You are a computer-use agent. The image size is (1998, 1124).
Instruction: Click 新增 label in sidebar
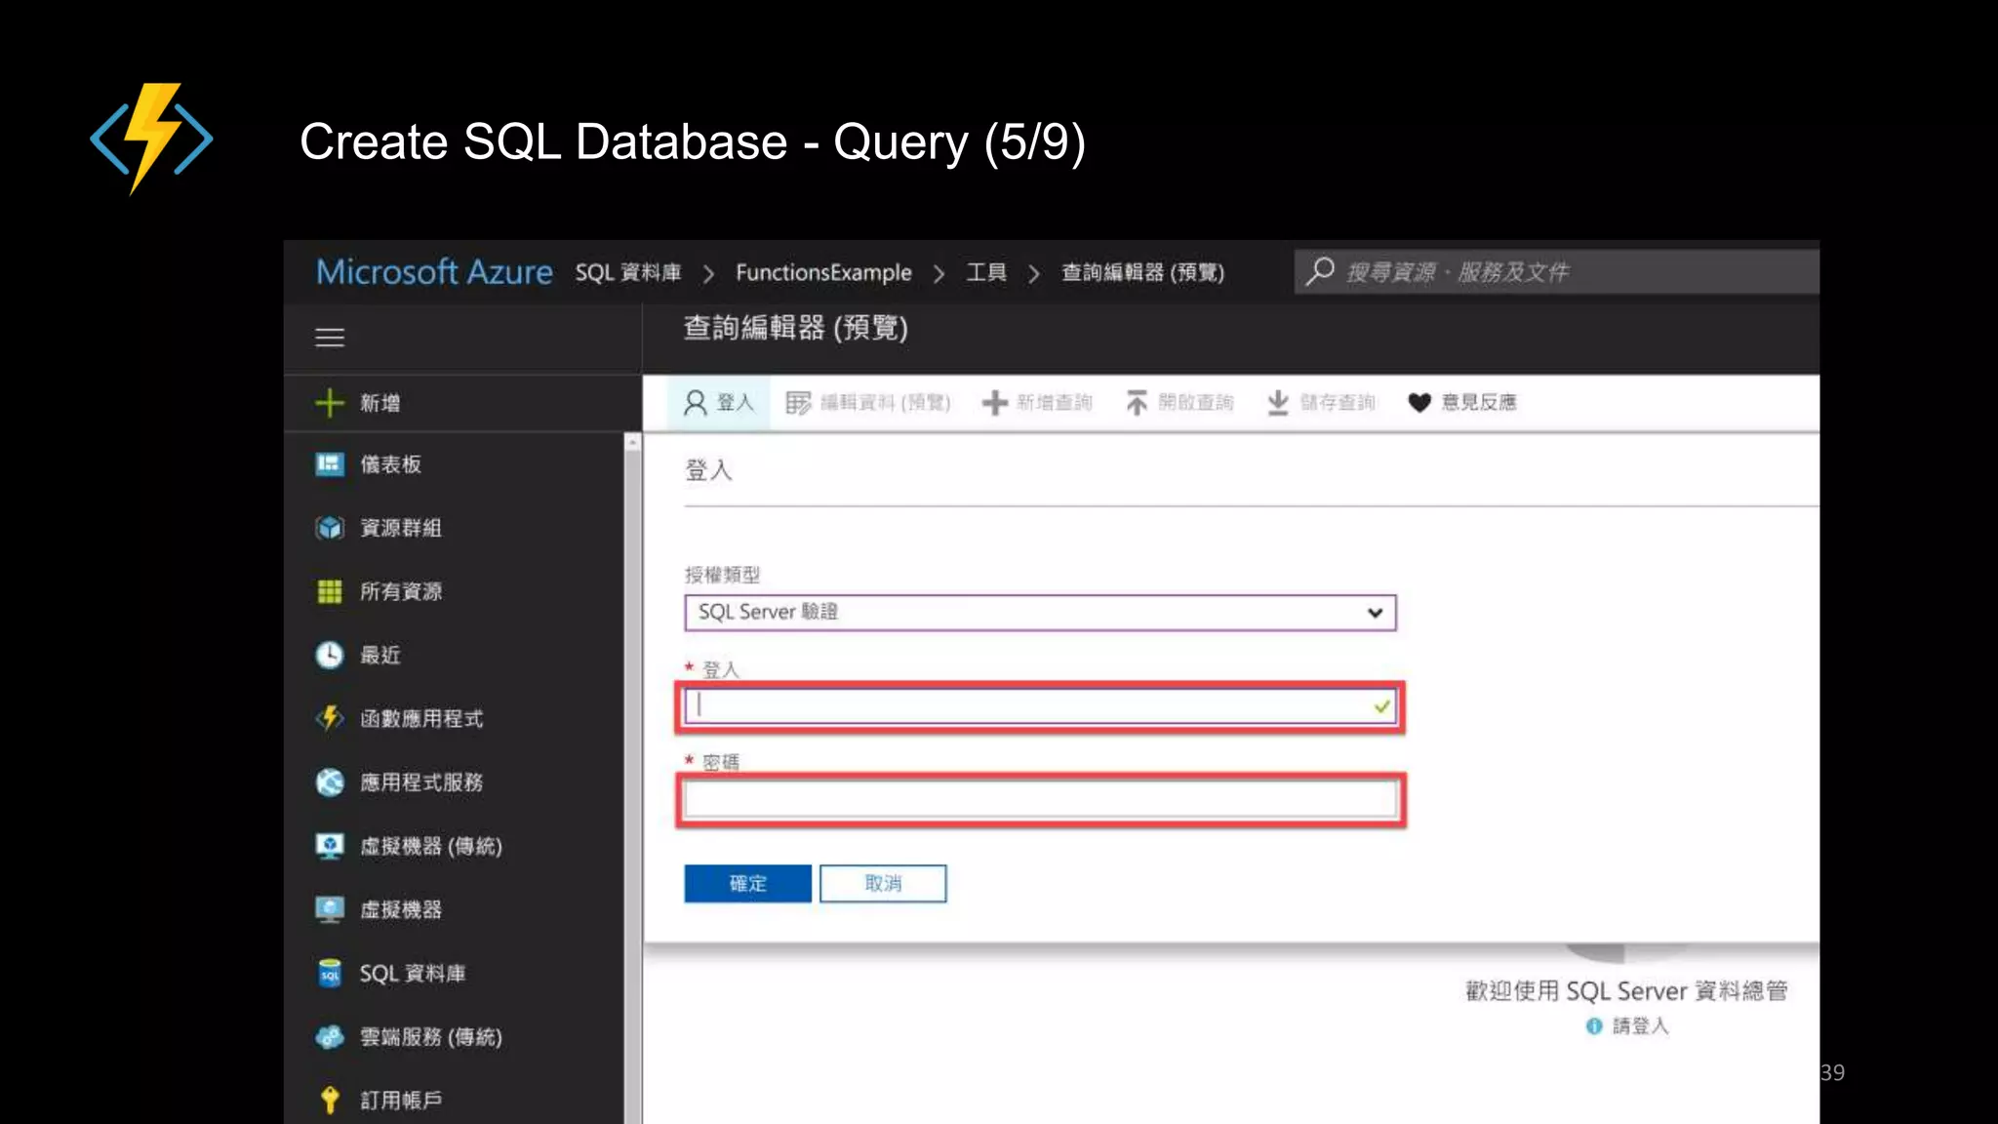click(380, 403)
